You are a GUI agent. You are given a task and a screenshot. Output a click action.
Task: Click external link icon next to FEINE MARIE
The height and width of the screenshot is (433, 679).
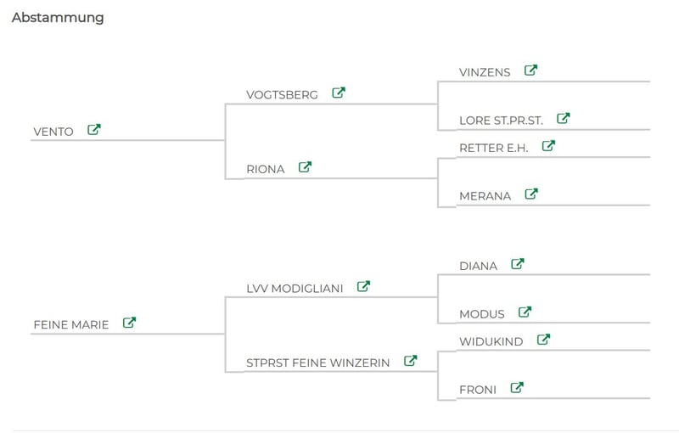click(129, 323)
